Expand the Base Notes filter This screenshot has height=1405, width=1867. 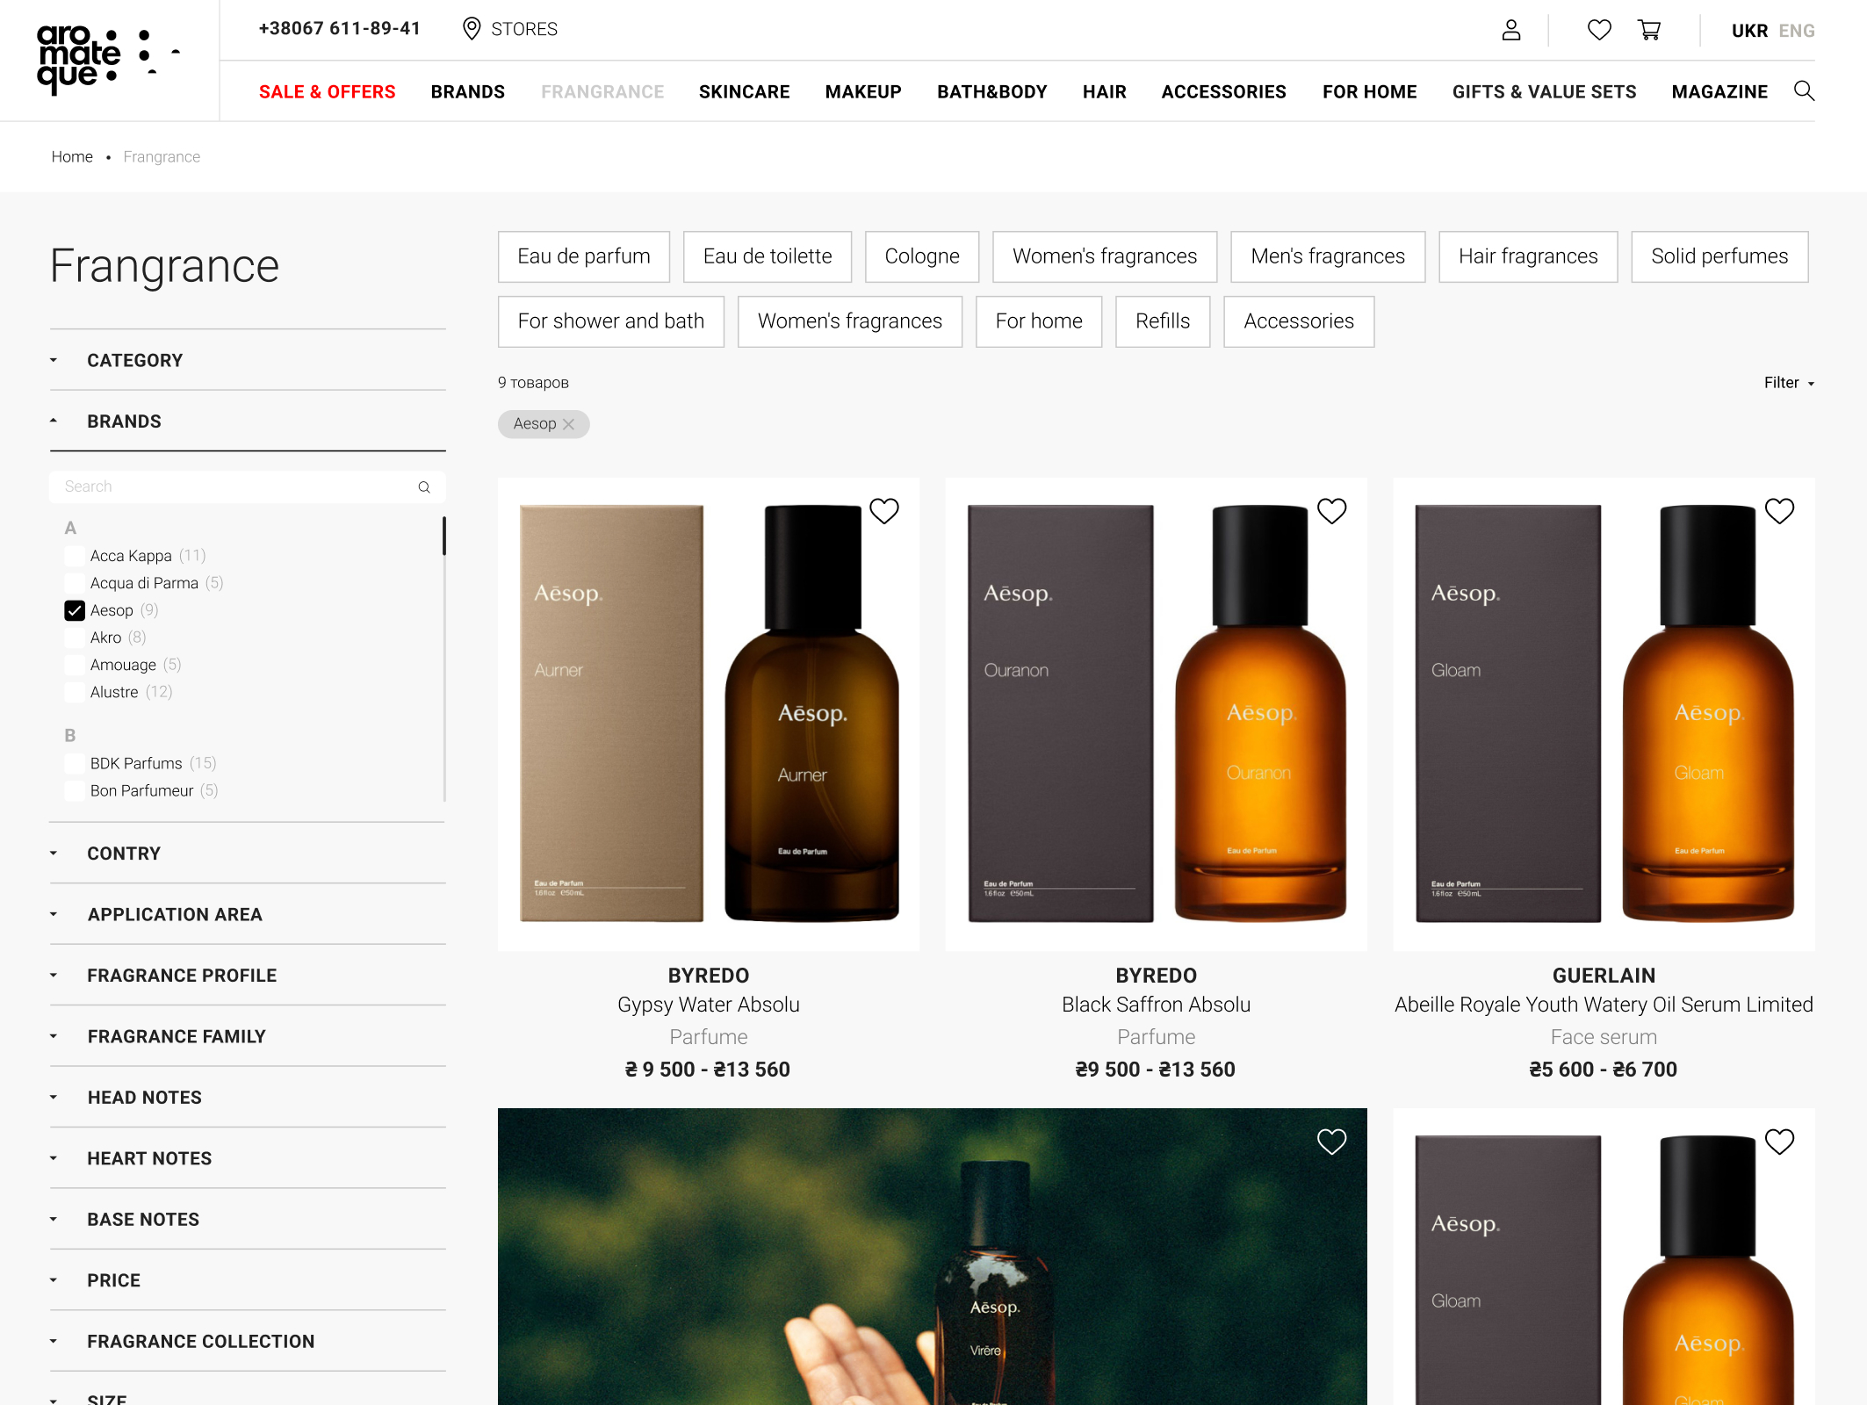(248, 1220)
